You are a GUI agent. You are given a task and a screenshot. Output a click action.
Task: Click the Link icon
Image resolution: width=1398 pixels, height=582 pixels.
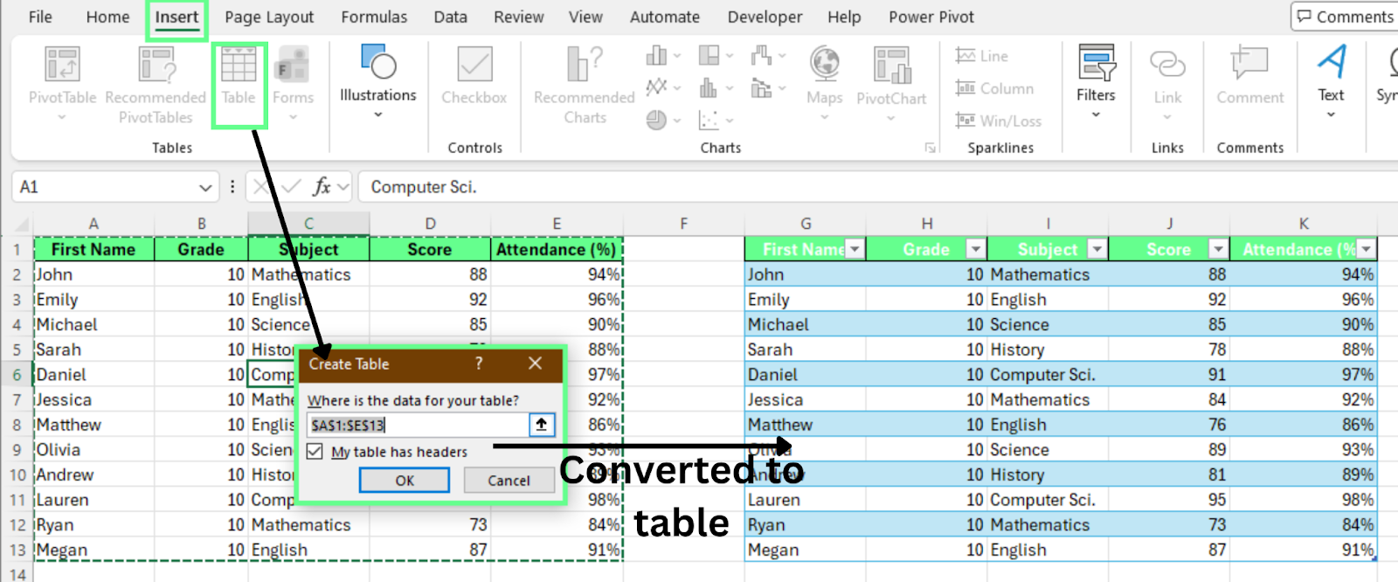pyautogui.click(x=1167, y=64)
